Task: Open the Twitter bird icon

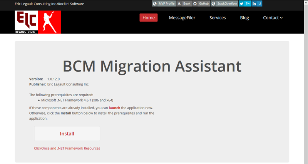Action: coord(241,3)
